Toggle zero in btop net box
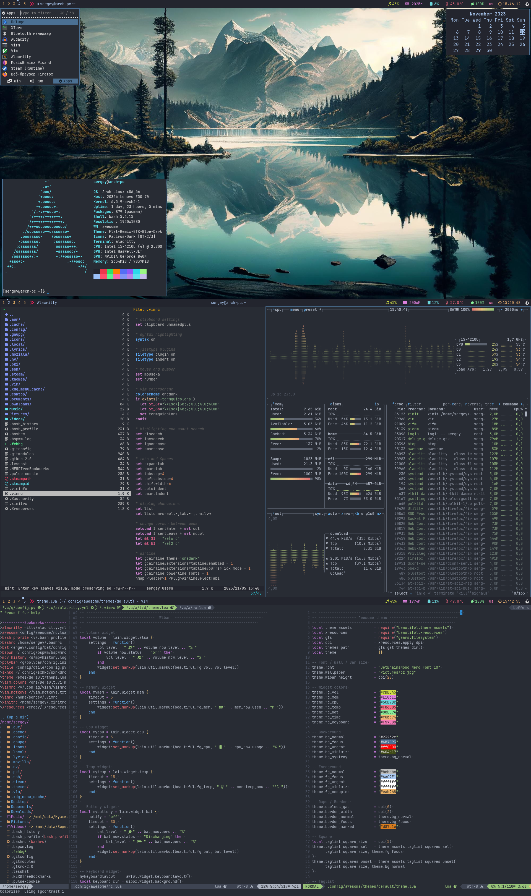Viewport: 531px width, 896px height. 346,514
